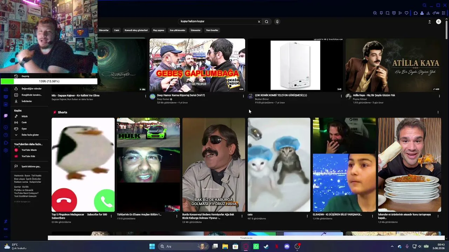The height and width of the screenshot is (252, 449).
Task: Play the penguin incoming-call short
Action: [x=83, y=165]
